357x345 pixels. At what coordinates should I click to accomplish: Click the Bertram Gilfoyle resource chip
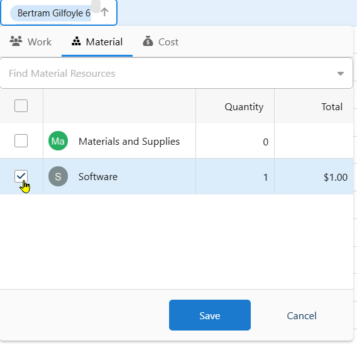[x=50, y=13]
